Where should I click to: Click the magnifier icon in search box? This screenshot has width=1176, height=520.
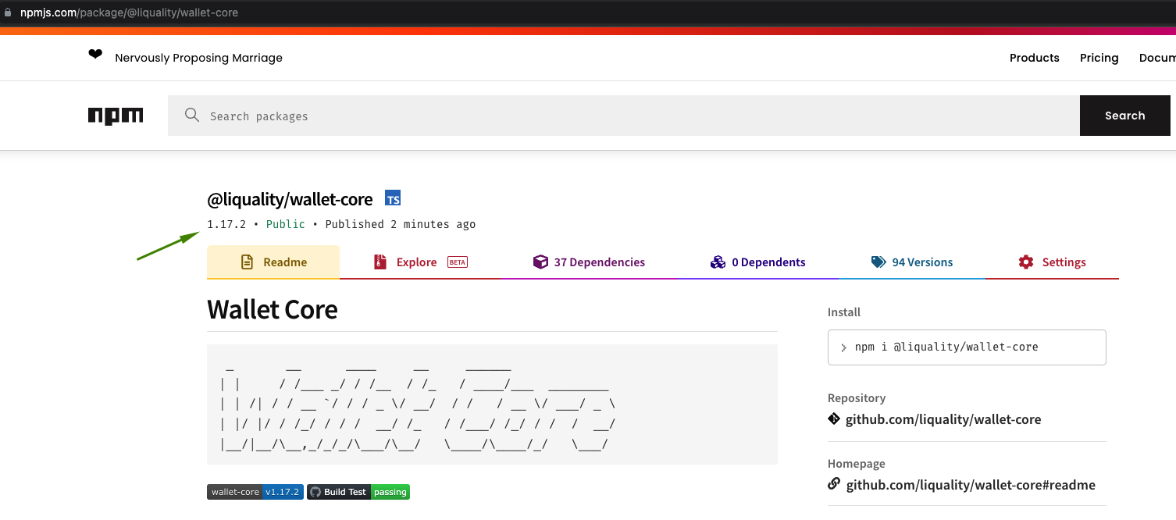pyautogui.click(x=192, y=116)
